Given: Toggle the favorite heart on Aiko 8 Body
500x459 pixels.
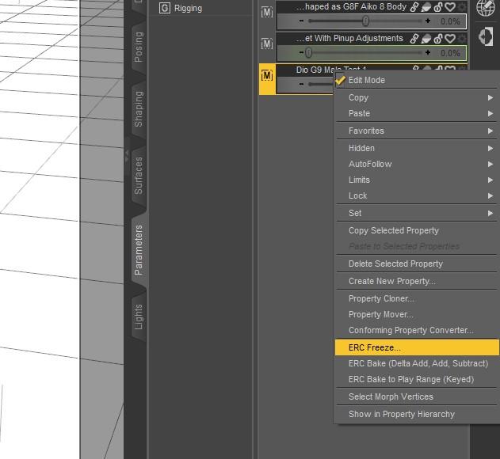Looking at the screenshot, I should [x=450, y=7].
